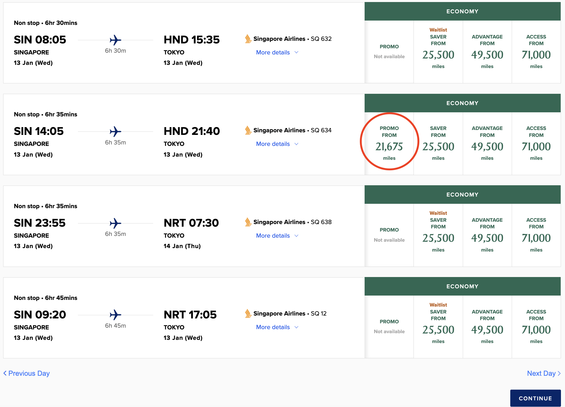Viewport: 565px width, 407px height.
Task: Click Promo Not available on SQ 12
Action: (x=389, y=327)
